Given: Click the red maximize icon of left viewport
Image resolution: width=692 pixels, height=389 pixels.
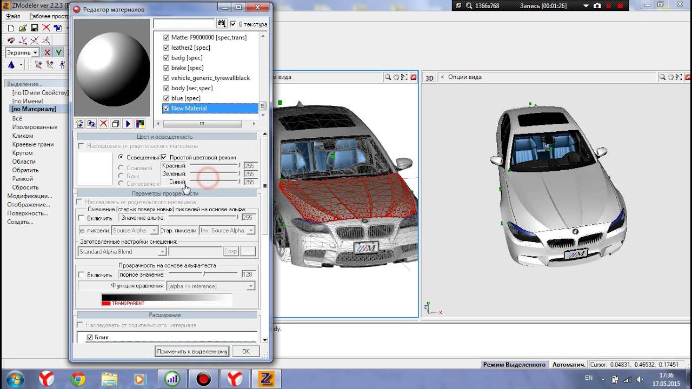Looking at the screenshot, I should click(x=414, y=77).
